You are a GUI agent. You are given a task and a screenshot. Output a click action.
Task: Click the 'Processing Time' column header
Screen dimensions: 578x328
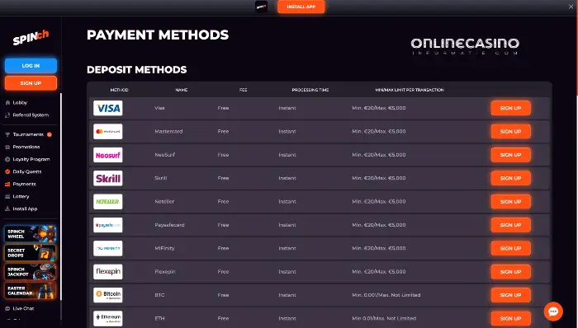coord(310,90)
